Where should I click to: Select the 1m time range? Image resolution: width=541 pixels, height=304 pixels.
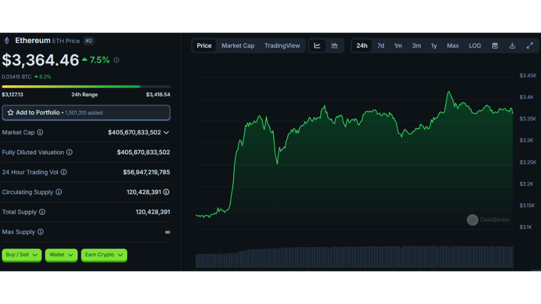398,45
